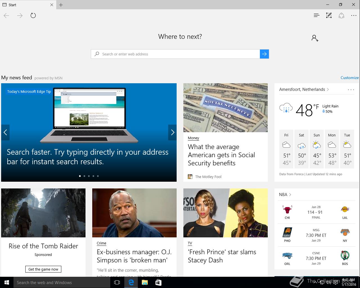Open Rise of the Tomb Raider image

tap(43, 213)
